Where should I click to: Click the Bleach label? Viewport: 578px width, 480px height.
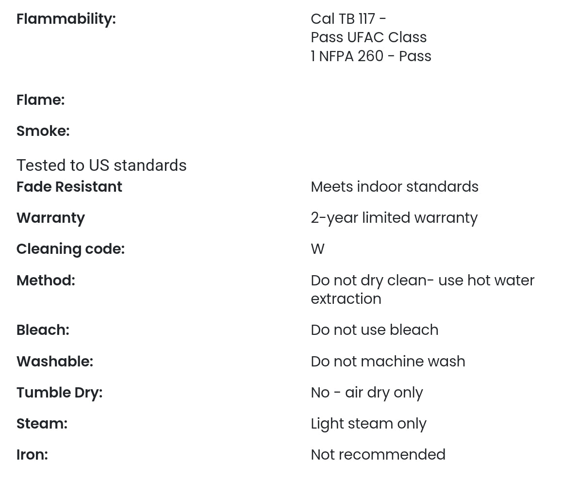43,330
